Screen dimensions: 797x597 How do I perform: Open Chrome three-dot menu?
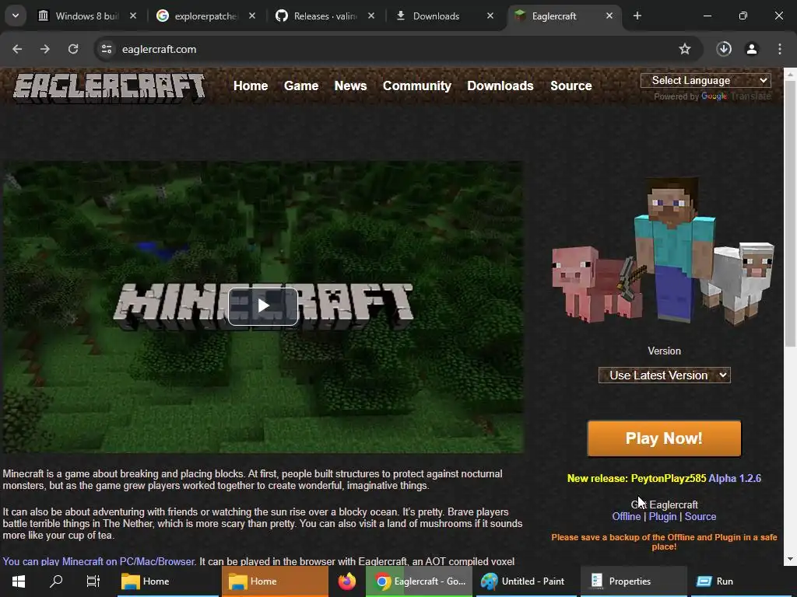coord(780,49)
